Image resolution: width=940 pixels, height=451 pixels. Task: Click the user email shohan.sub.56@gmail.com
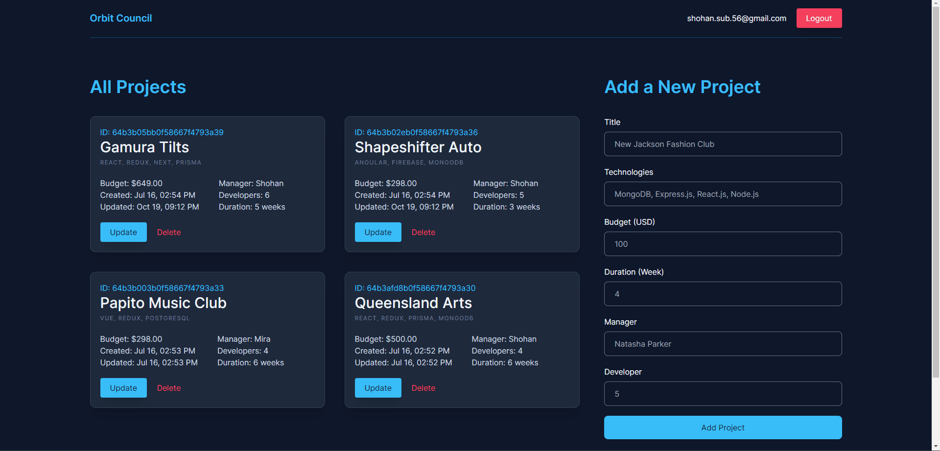736,18
